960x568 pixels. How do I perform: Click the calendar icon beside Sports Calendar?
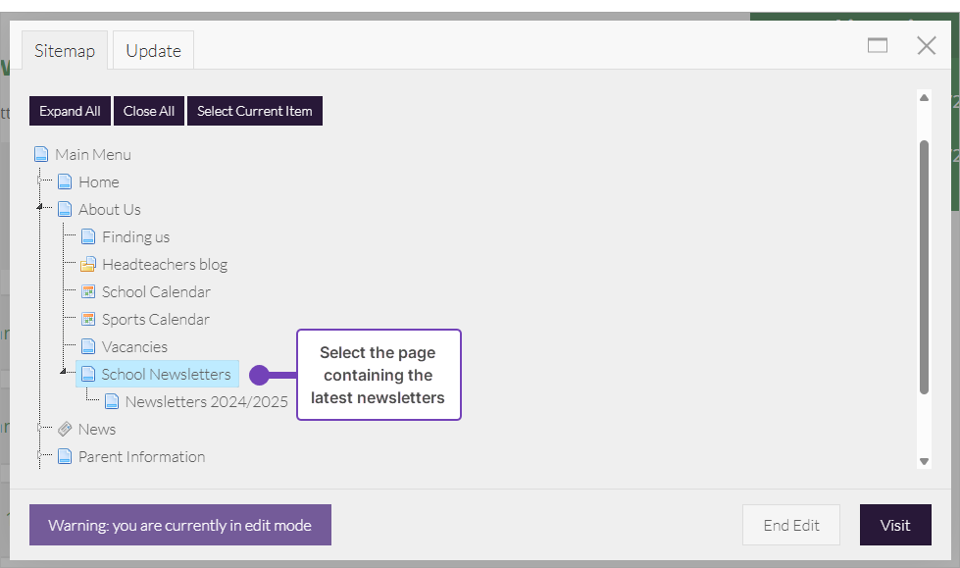point(88,320)
